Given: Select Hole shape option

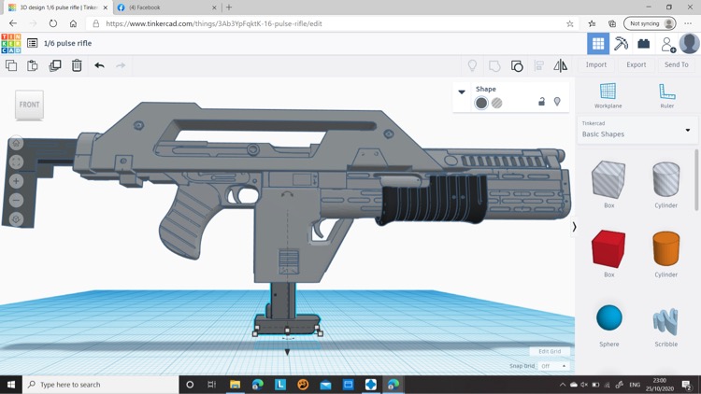Looking at the screenshot, I should tap(496, 103).
